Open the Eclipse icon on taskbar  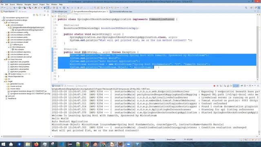coord(70,144)
